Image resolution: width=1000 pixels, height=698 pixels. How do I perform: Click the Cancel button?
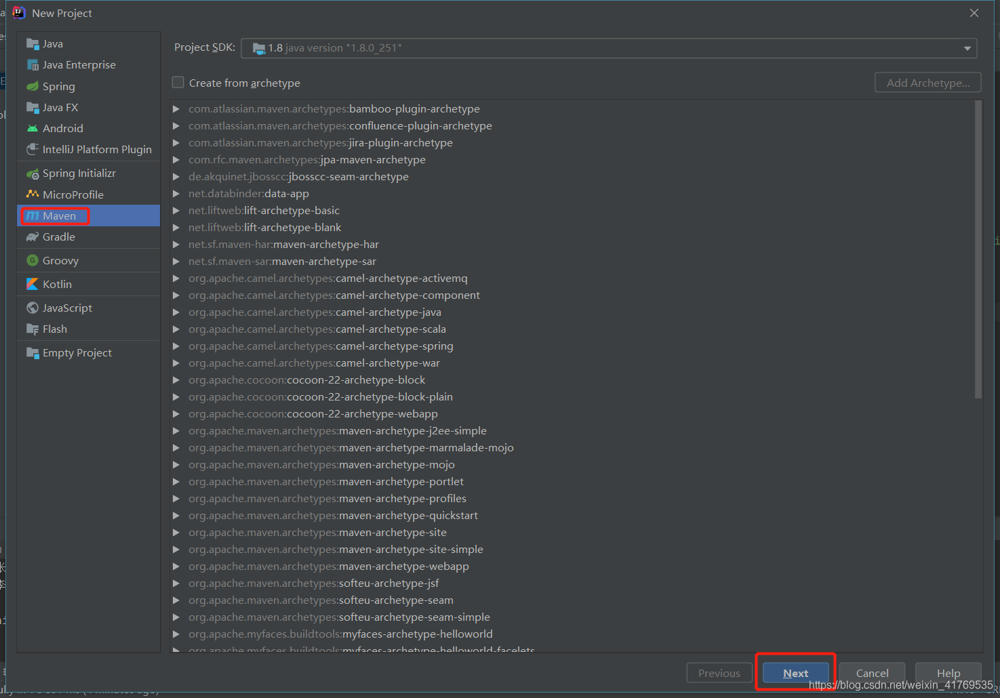(x=872, y=673)
